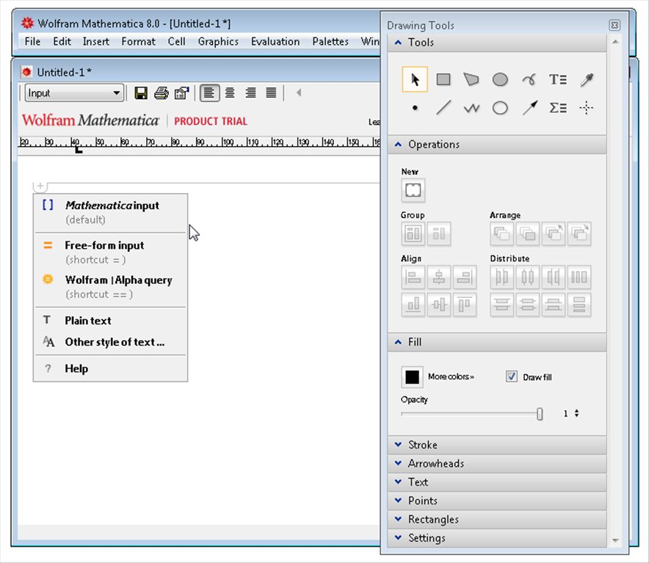Image resolution: width=649 pixels, height=563 pixels.
Task: Open the Insert menu
Action: tap(96, 41)
